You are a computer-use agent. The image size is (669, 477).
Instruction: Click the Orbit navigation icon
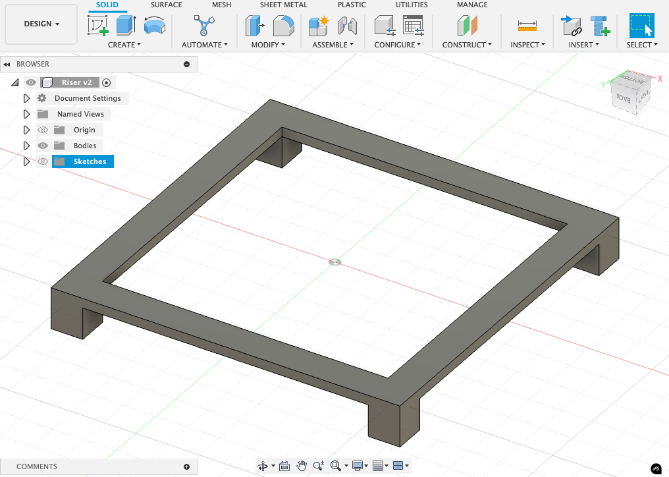[x=263, y=466]
